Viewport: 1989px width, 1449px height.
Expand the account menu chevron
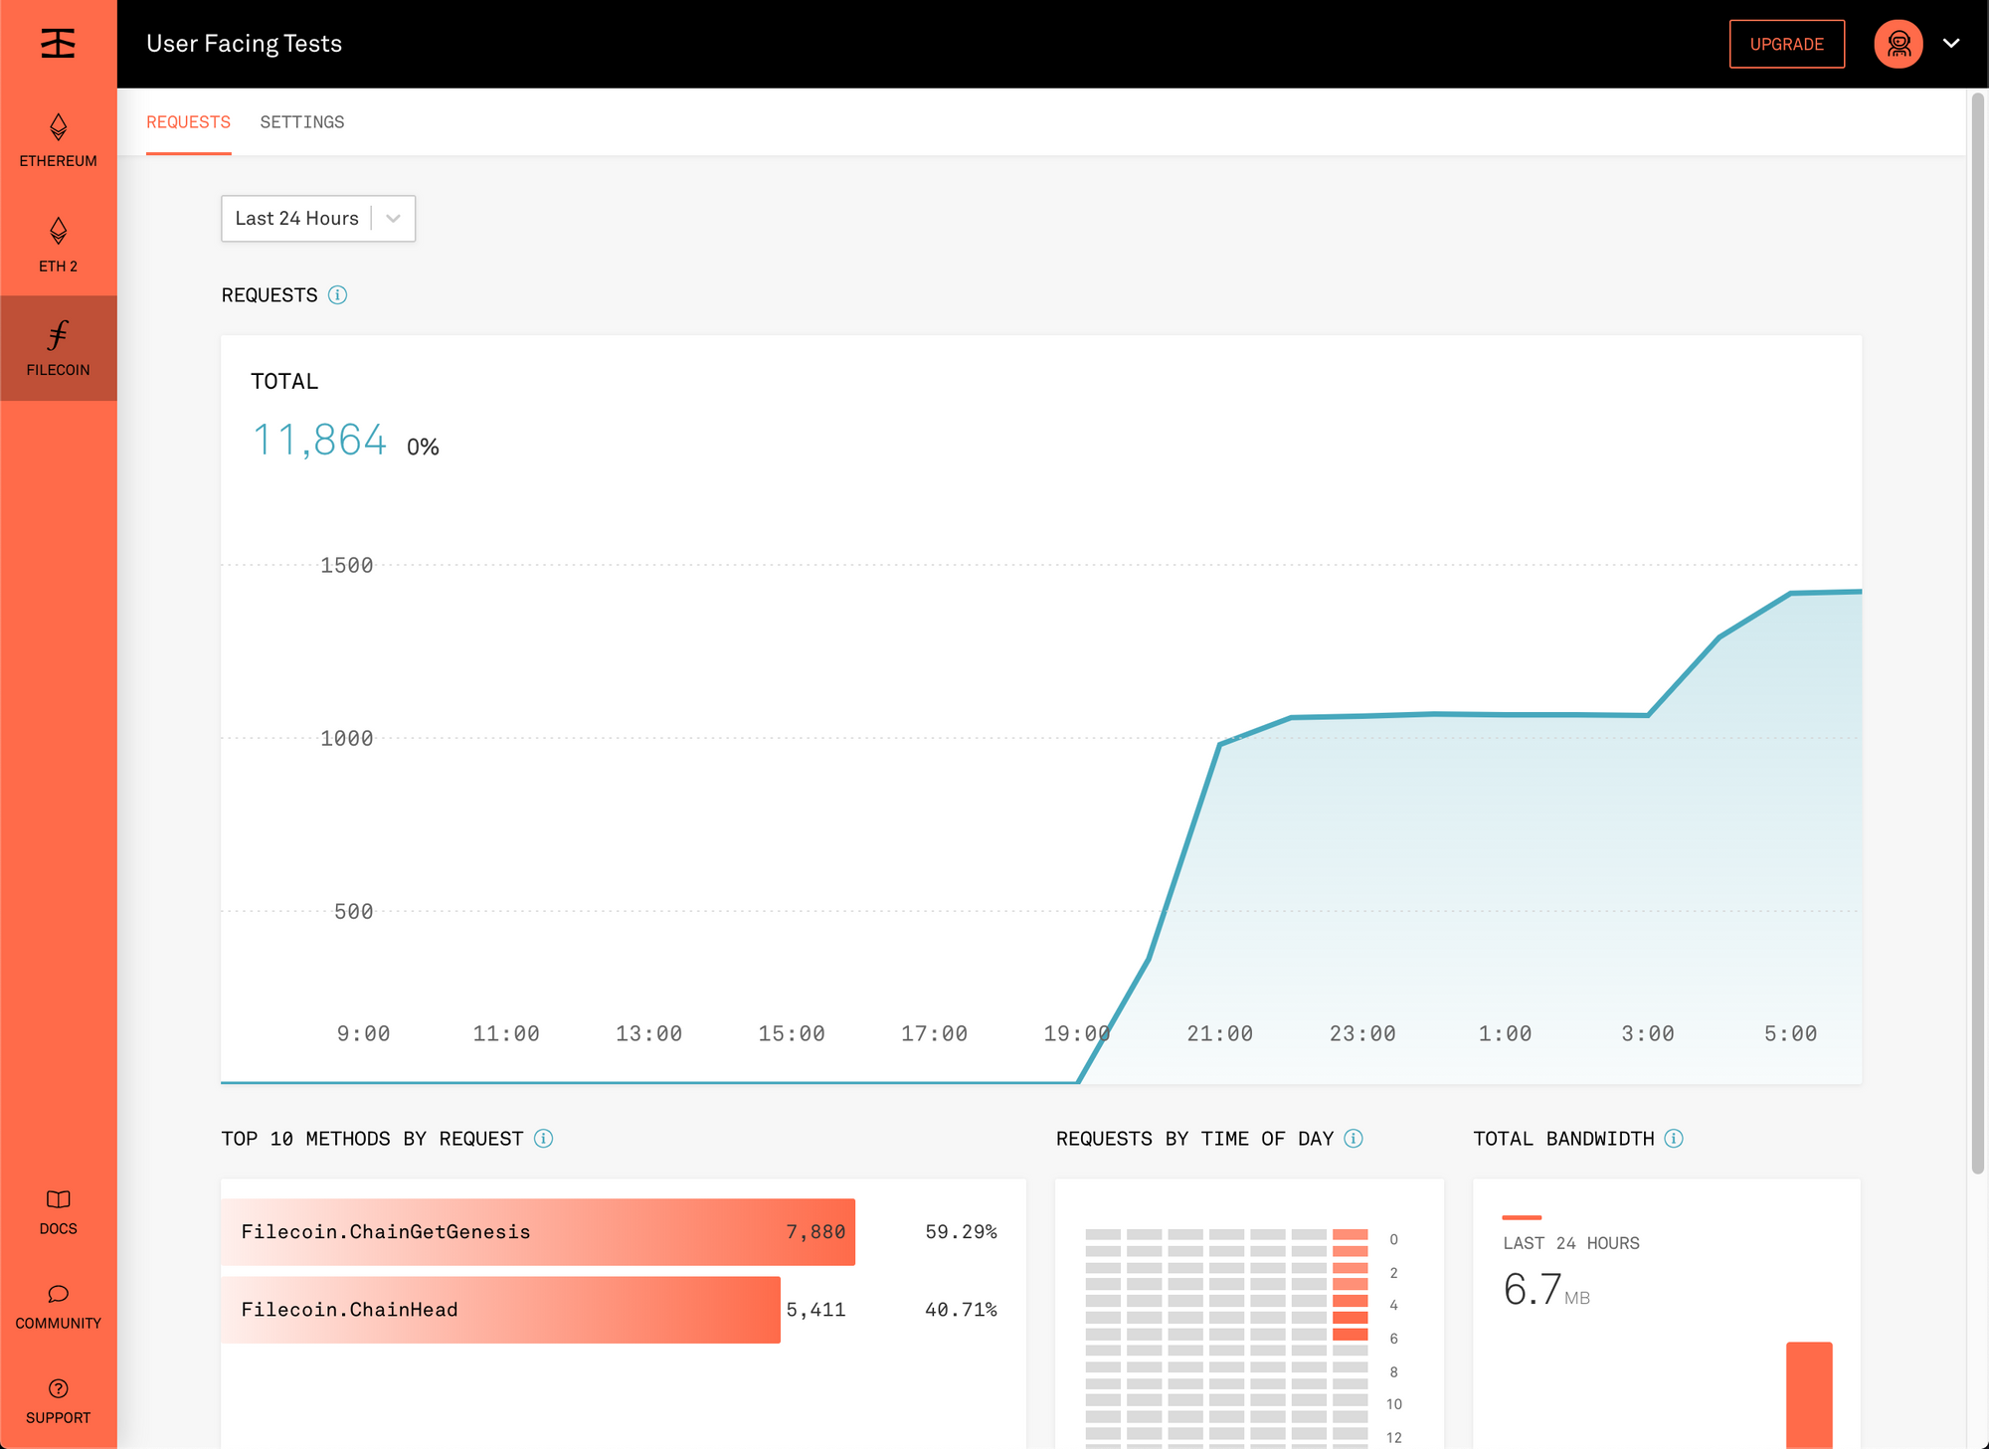pyautogui.click(x=1951, y=44)
